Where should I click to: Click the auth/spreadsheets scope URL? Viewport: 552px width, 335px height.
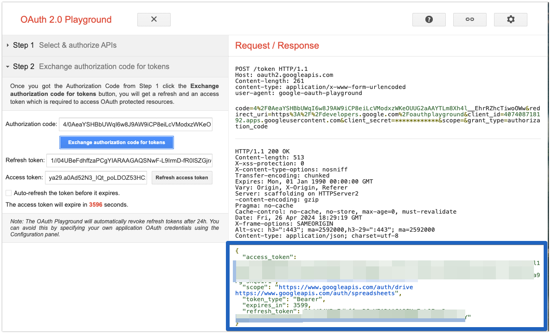point(317,293)
